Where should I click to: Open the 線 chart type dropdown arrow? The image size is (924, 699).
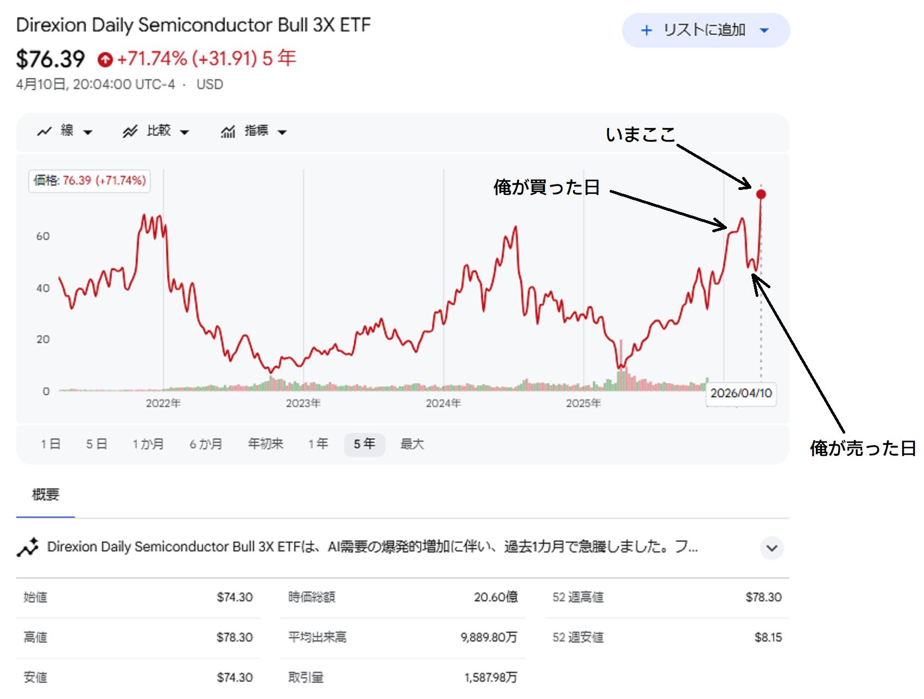[88, 132]
